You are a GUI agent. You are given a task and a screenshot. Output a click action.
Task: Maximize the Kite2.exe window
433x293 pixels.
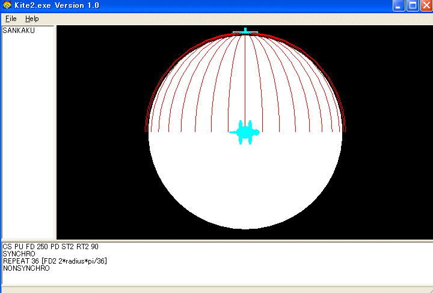coord(413,5)
